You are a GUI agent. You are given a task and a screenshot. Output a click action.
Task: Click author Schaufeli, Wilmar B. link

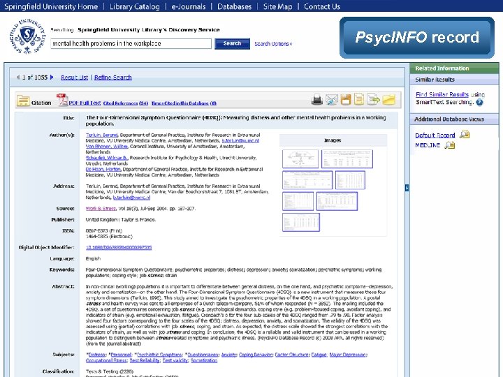106,158
